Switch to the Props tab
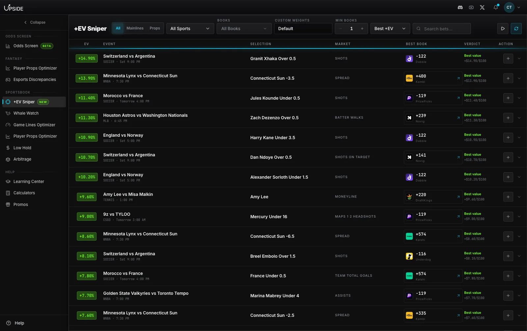 (155, 28)
